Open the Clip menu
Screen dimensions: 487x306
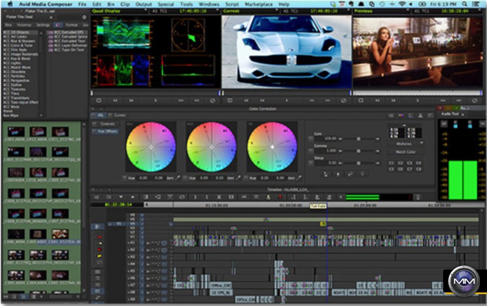point(125,4)
